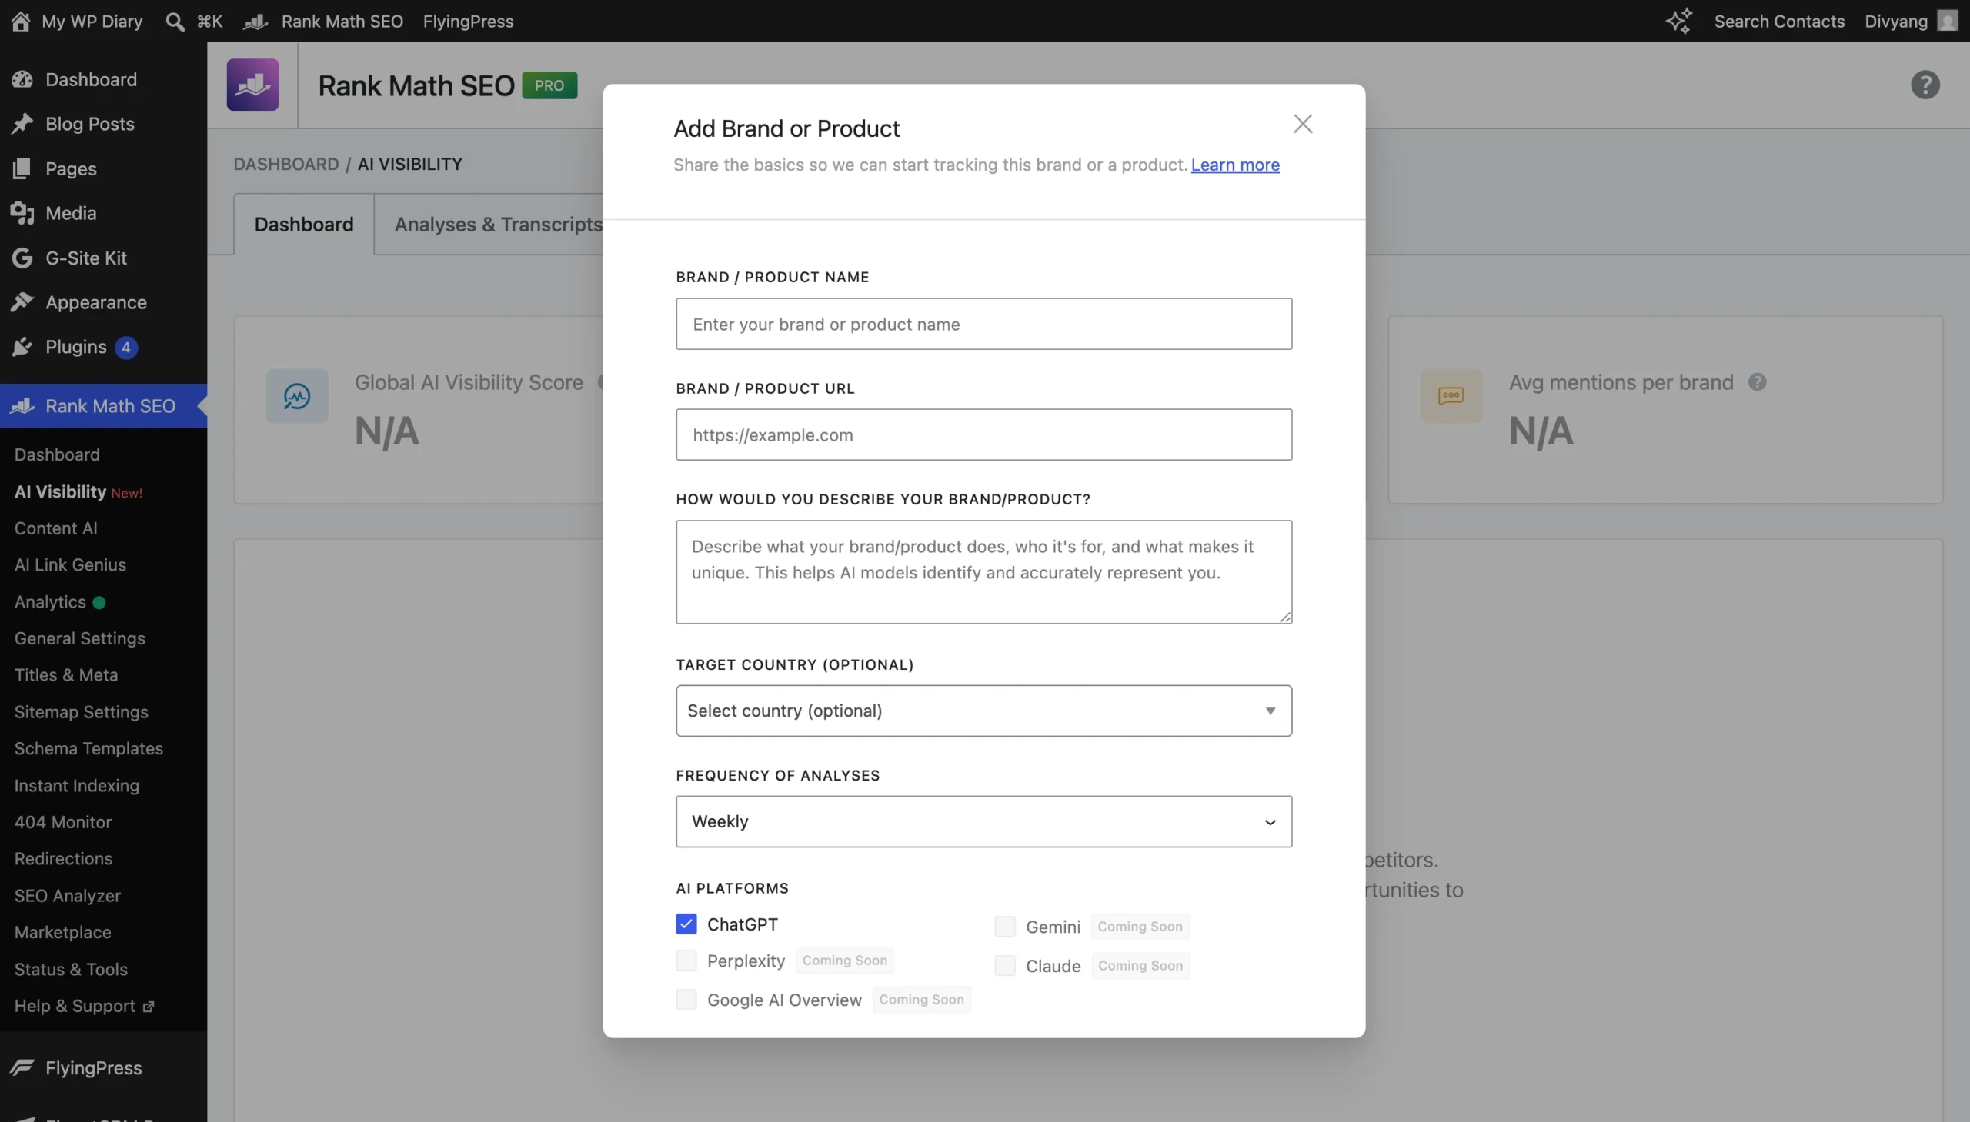Open the Divyang user avatar
The height and width of the screenshot is (1122, 1970).
pos(1948,21)
